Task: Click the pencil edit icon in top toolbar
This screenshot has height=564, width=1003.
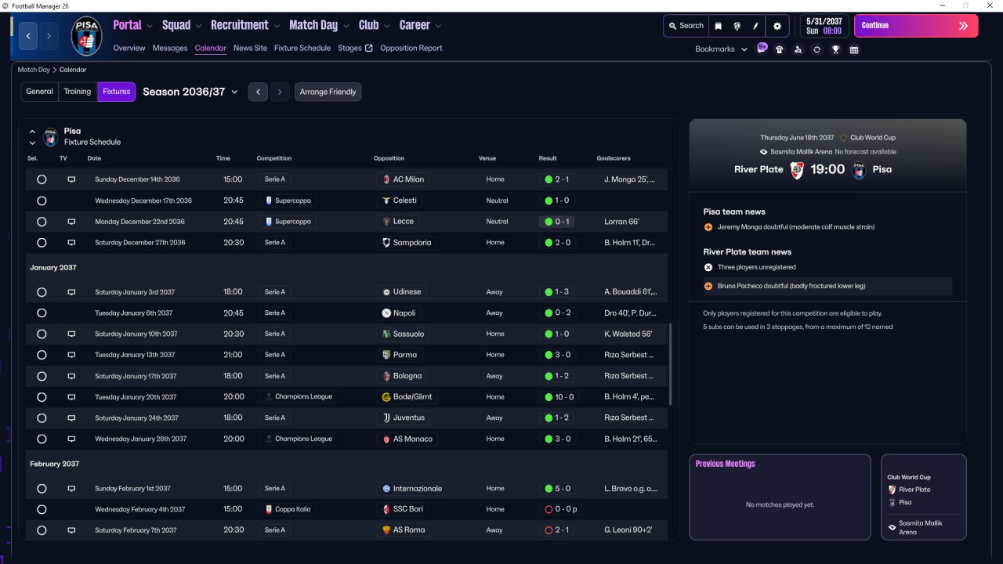Action: coord(756,26)
